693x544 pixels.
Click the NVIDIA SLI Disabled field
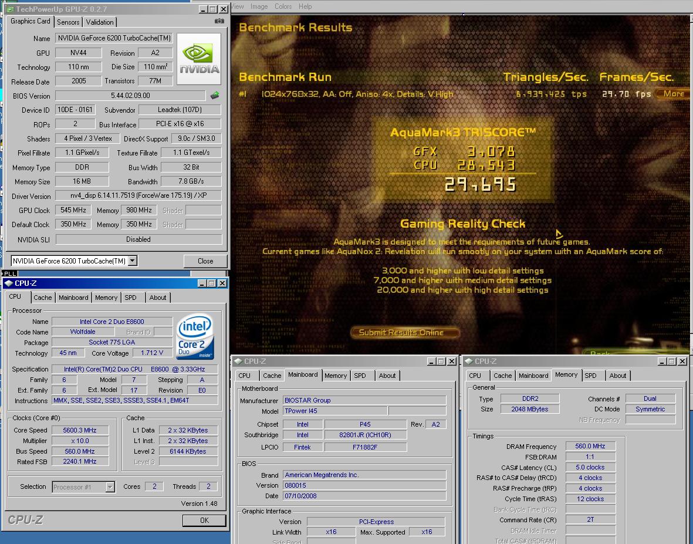tap(138, 239)
